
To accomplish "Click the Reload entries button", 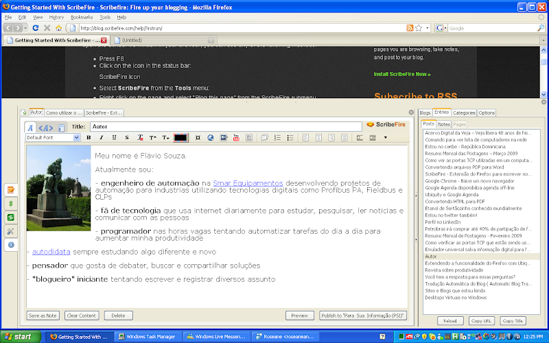I will point(450,320).
